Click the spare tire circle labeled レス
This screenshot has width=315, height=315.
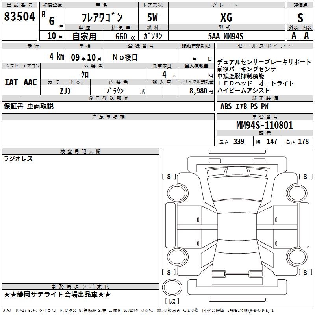(x=172, y=287)
